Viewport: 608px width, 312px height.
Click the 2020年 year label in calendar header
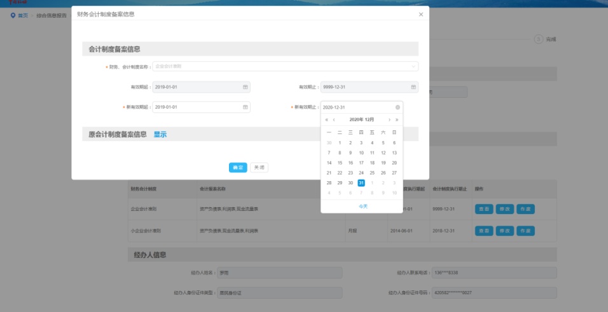pos(356,119)
